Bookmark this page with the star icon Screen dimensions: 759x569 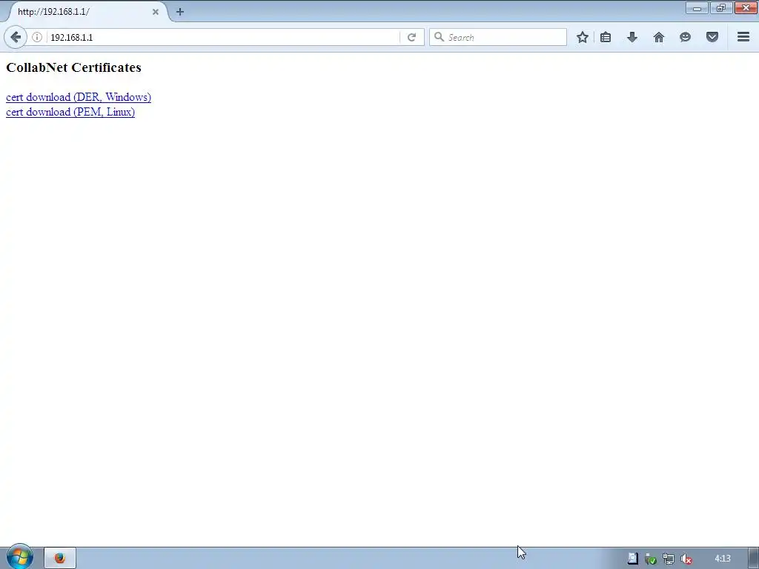point(583,37)
